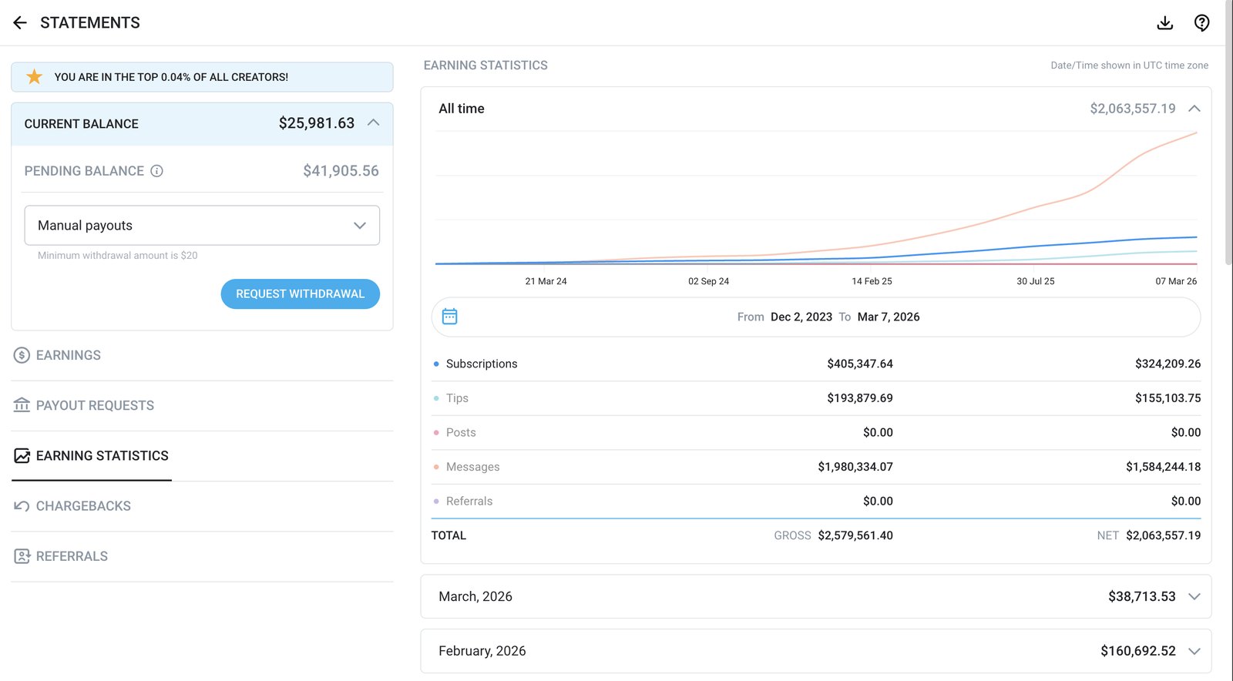Click the gold star icon in top creators banner
1233x681 pixels.
[34, 77]
